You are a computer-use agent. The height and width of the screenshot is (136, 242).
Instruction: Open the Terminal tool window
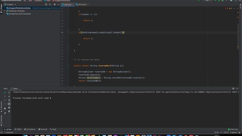point(43,129)
